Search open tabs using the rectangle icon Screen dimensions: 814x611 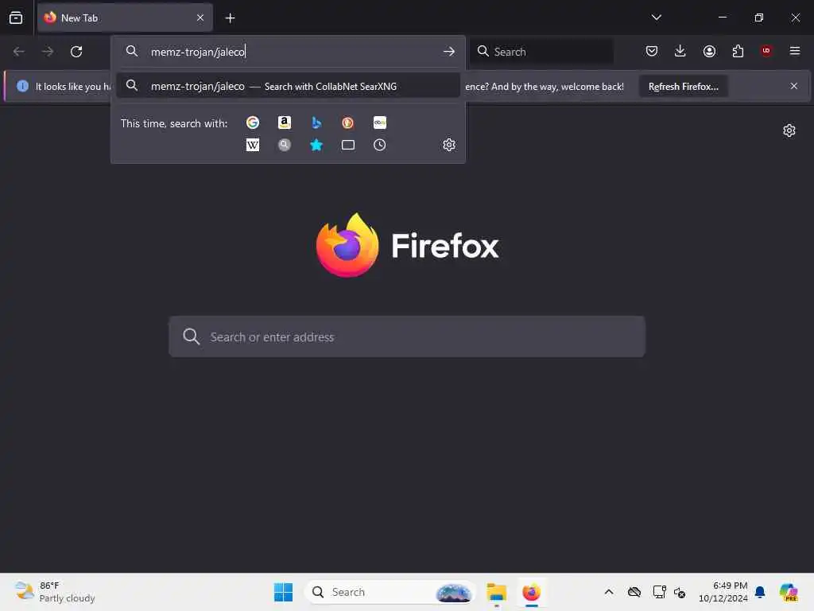[x=348, y=145]
